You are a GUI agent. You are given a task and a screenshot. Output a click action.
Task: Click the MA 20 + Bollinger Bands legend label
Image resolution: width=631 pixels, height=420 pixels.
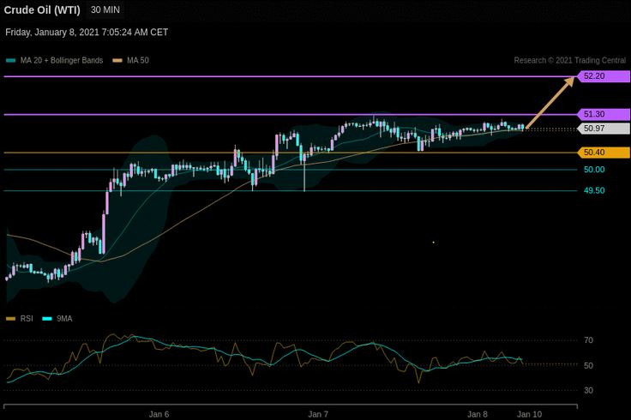(x=62, y=60)
